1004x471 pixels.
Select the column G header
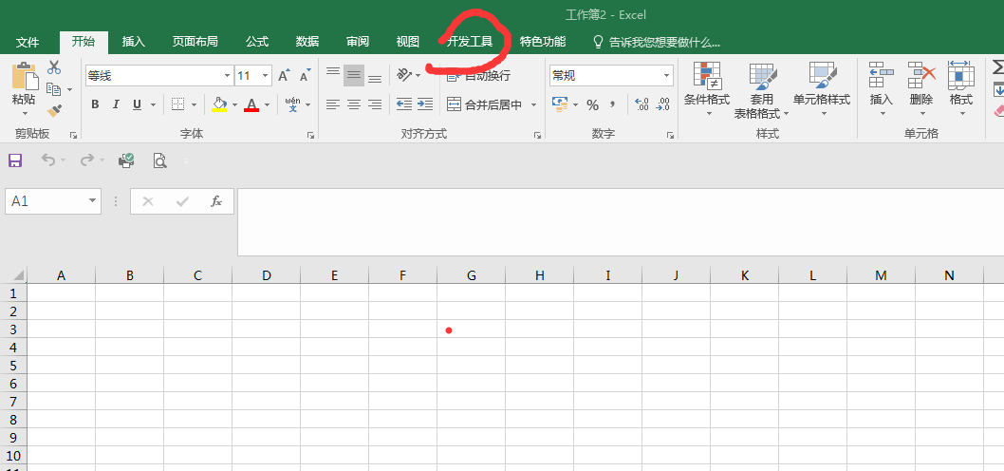(471, 275)
